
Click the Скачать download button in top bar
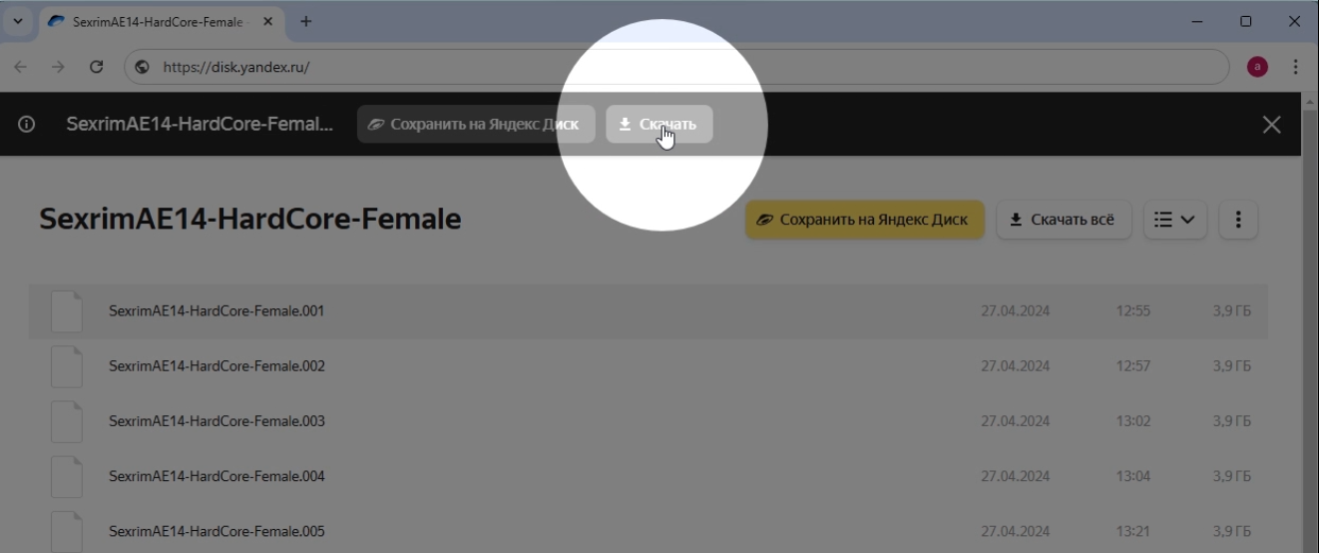pos(659,125)
